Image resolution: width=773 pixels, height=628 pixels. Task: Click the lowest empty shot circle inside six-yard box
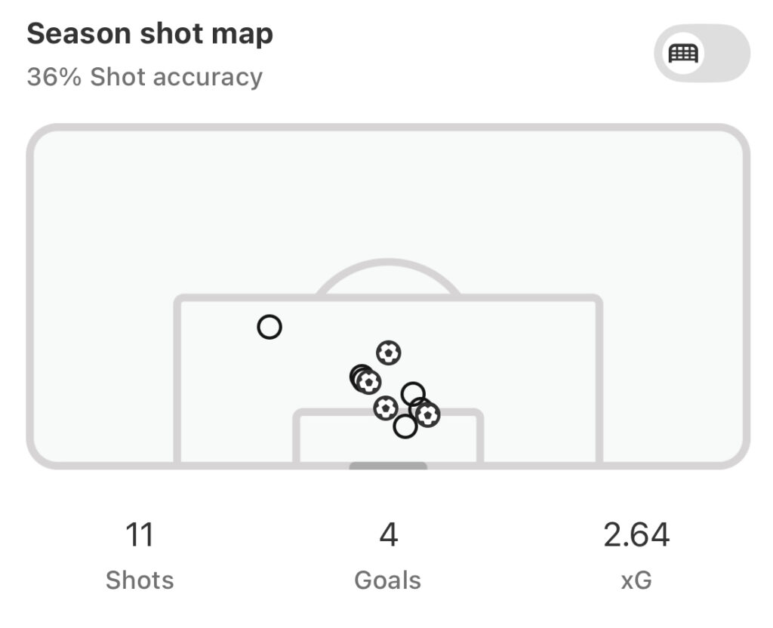tap(405, 426)
